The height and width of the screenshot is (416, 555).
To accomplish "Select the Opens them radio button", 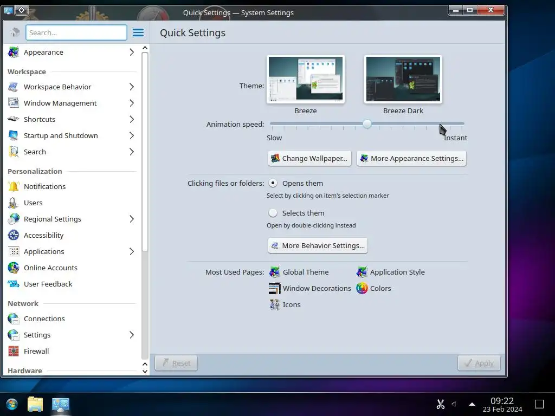I will point(273,183).
